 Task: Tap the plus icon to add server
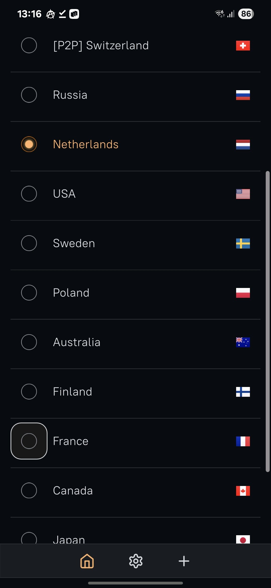[x=184, y=561]
